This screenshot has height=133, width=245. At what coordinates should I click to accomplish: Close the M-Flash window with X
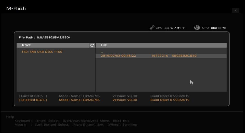236,11
